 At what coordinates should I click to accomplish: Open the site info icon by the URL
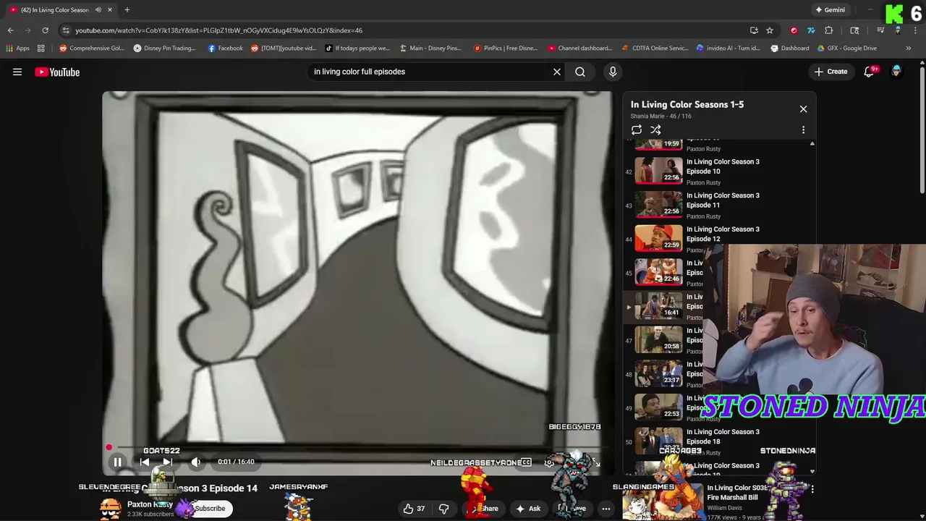(66, 30)
